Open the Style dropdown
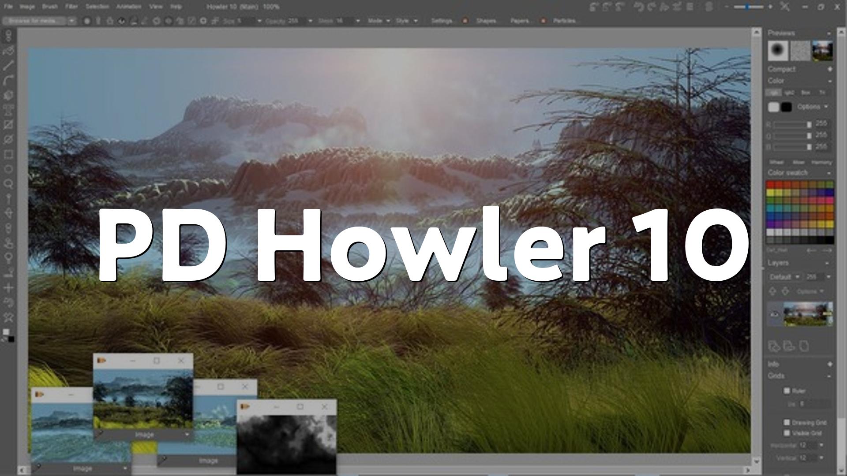Image resolution: width=847 pixels, height=476 pixels. (x=406, y=21)
